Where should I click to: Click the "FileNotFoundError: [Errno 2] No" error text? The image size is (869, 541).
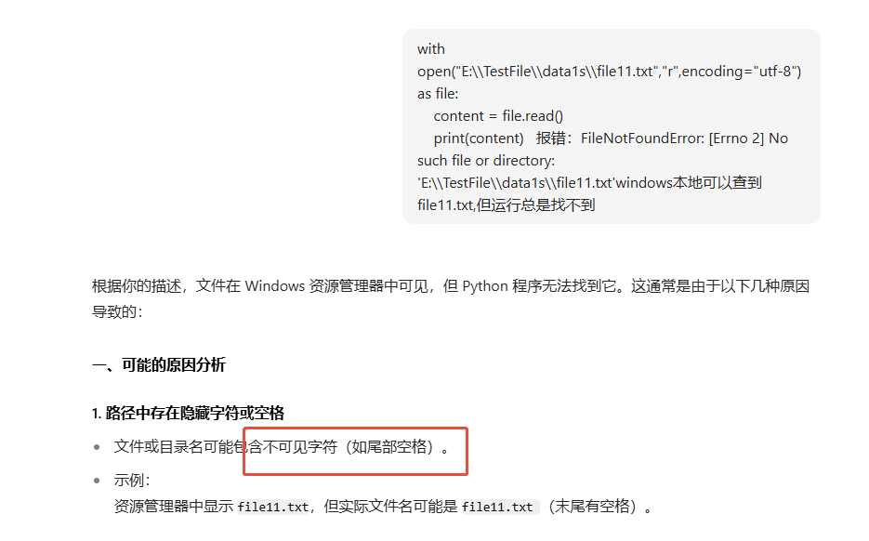684,139
